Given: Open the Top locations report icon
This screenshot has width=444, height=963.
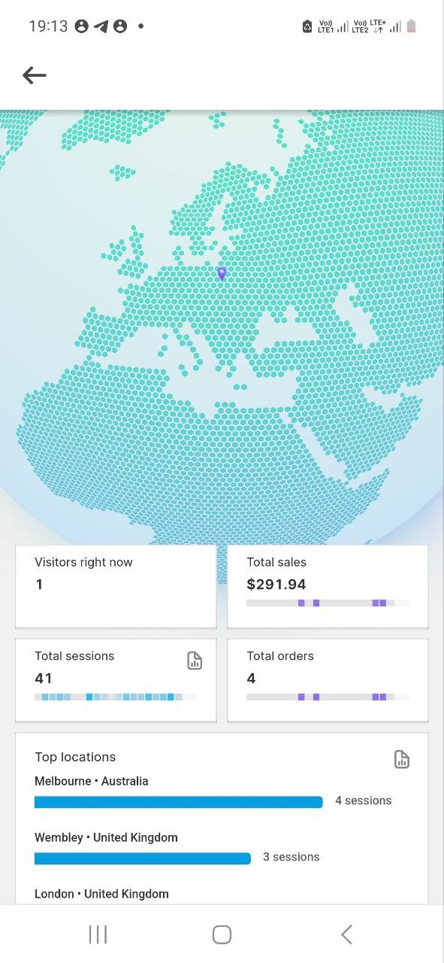Looking at the screenshot, I should [x=401, y=759].
